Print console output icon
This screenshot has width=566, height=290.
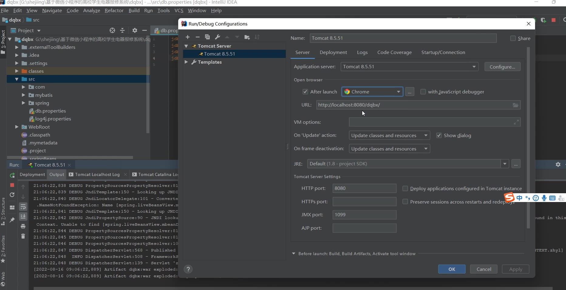click(23, 226)
